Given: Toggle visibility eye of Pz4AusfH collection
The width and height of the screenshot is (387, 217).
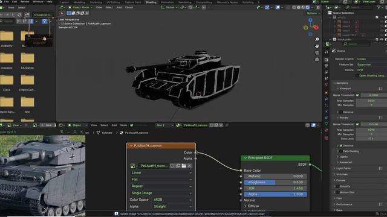Looking at the screenshot, I should (x=382, y=39).
